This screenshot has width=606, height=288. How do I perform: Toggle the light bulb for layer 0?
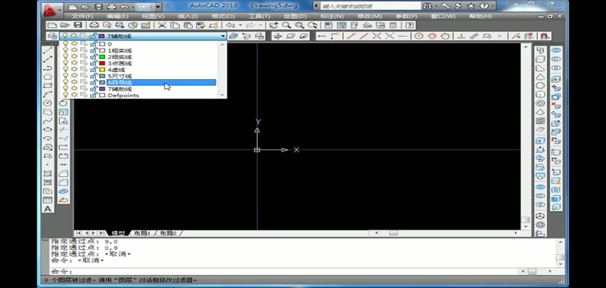point(66,44)
